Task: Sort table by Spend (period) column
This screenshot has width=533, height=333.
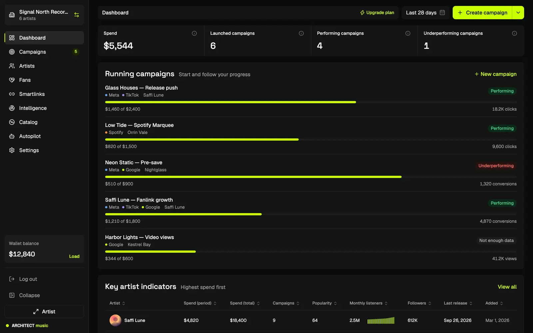Action: (x=200, y=303)
